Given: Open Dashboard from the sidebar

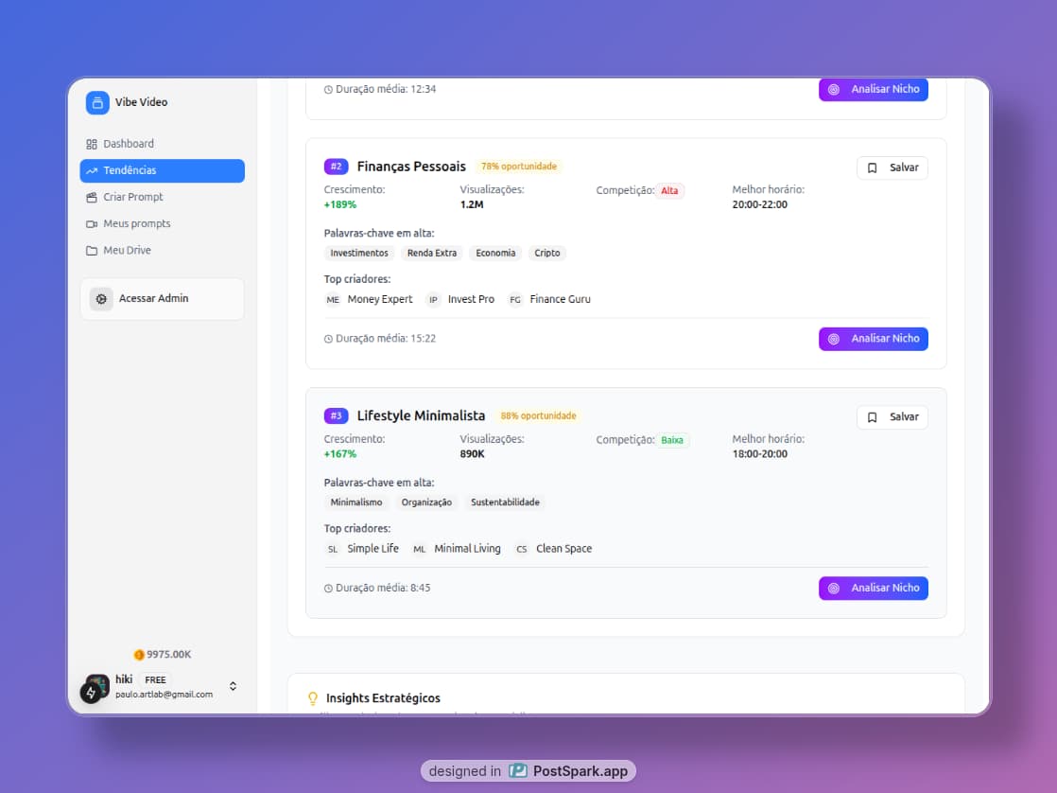Looking at the screenshot, I should pyautogui.click(x=128, y=144).
